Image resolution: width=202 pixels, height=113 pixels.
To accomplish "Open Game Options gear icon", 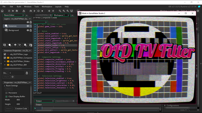I will pos(49,11).
